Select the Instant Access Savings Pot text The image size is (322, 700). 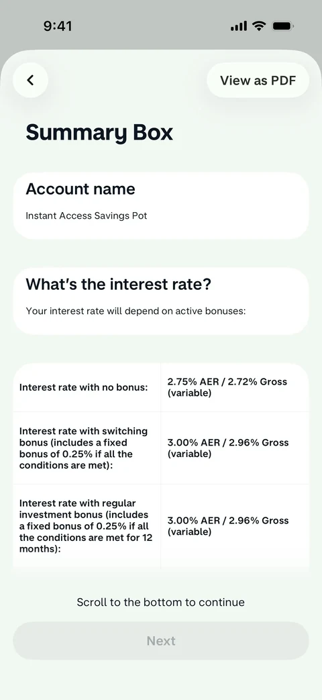tap(87, 216)
